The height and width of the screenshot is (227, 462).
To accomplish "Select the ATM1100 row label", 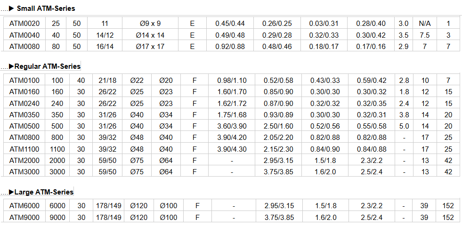I will pyautogui.click(x=24, y=149).
